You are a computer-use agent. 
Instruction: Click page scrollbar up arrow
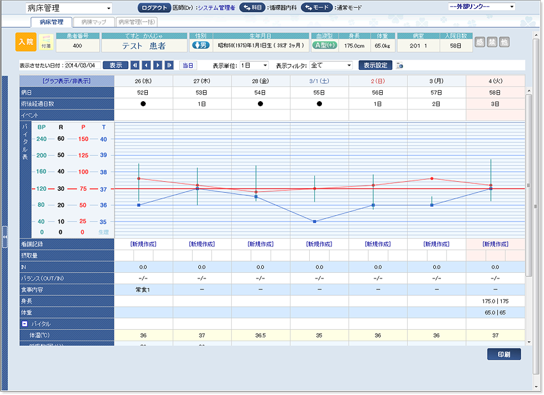pos(536,35)
